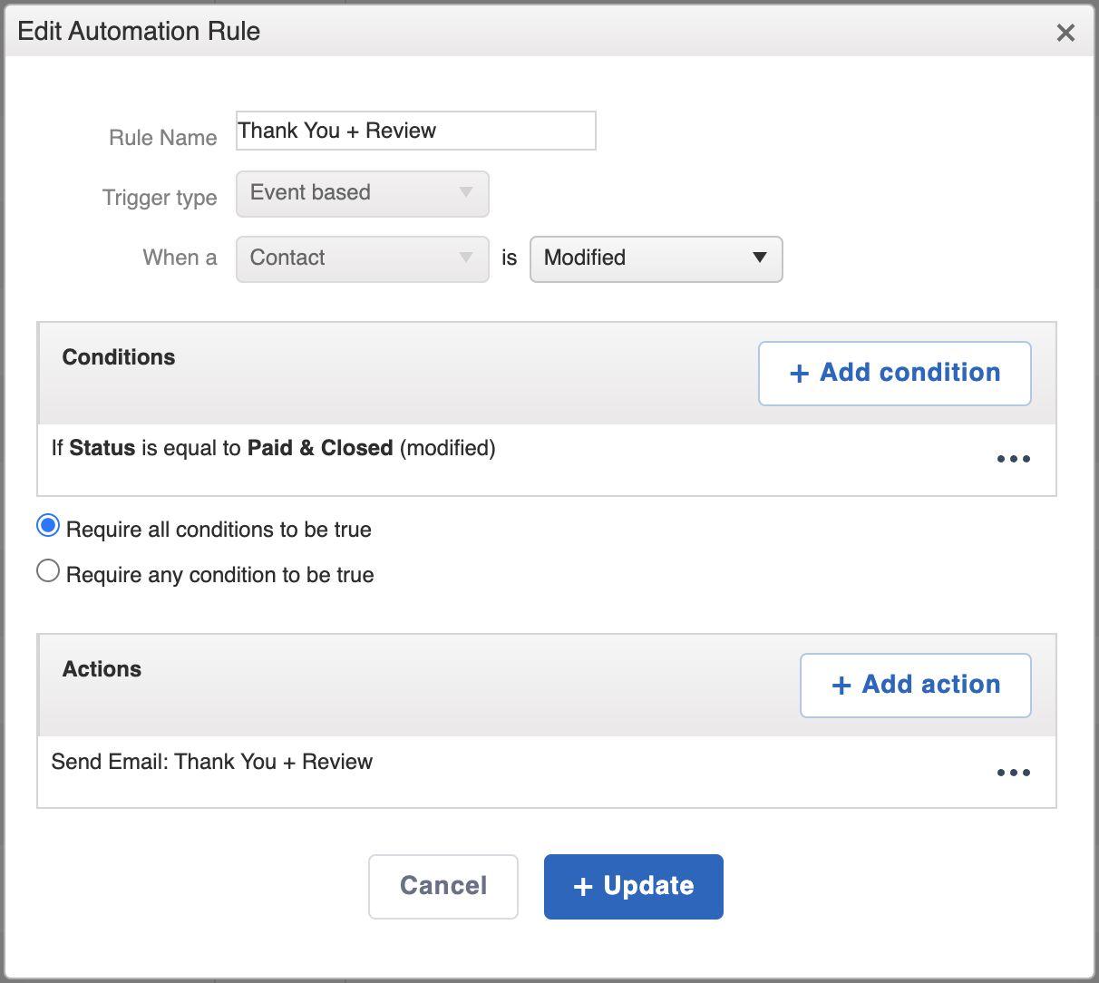The height and width of the screenshot is (983, 1099).
Task: Select Require any condition to be true
Action: pyautogui.click(x=48, y=571)
